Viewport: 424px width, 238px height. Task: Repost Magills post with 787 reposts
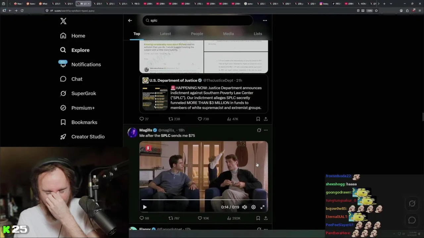click(x=174, y=218)
